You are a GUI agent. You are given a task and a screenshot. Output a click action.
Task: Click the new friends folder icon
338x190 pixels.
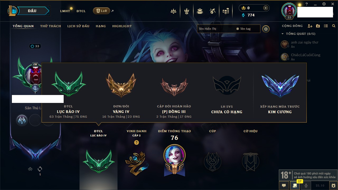point(318,26)
